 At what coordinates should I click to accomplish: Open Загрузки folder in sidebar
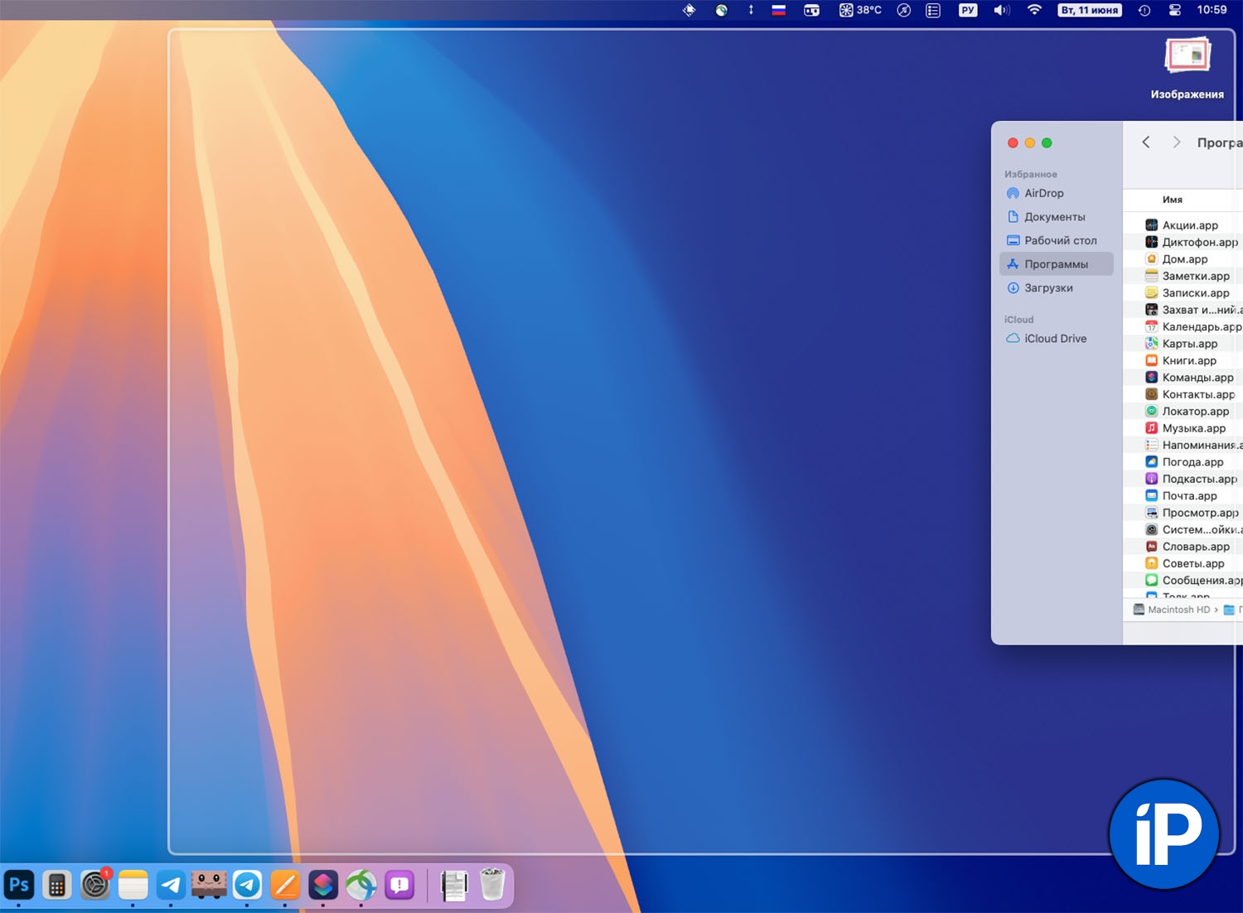[x=1048, y=288]
